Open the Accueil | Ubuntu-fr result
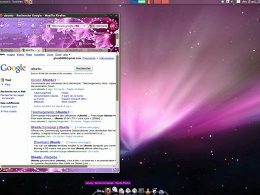260x195 pixels. pyautogui.click(x=44, y=80)
